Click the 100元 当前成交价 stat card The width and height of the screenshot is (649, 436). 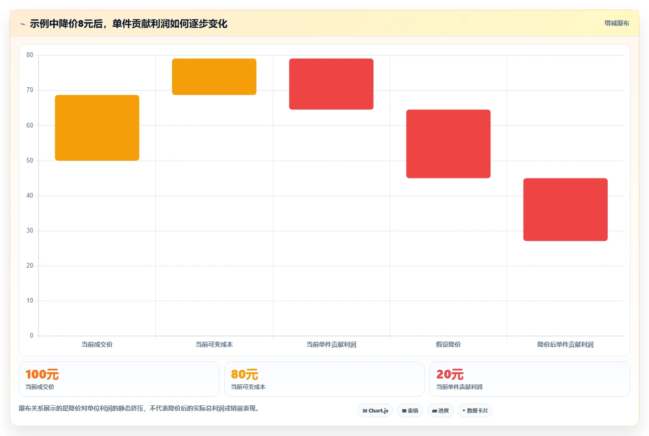[x=119, y=379]
